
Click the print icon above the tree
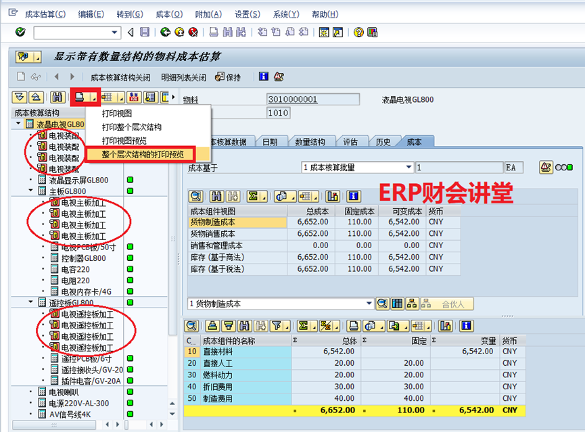tap(80, 97)
